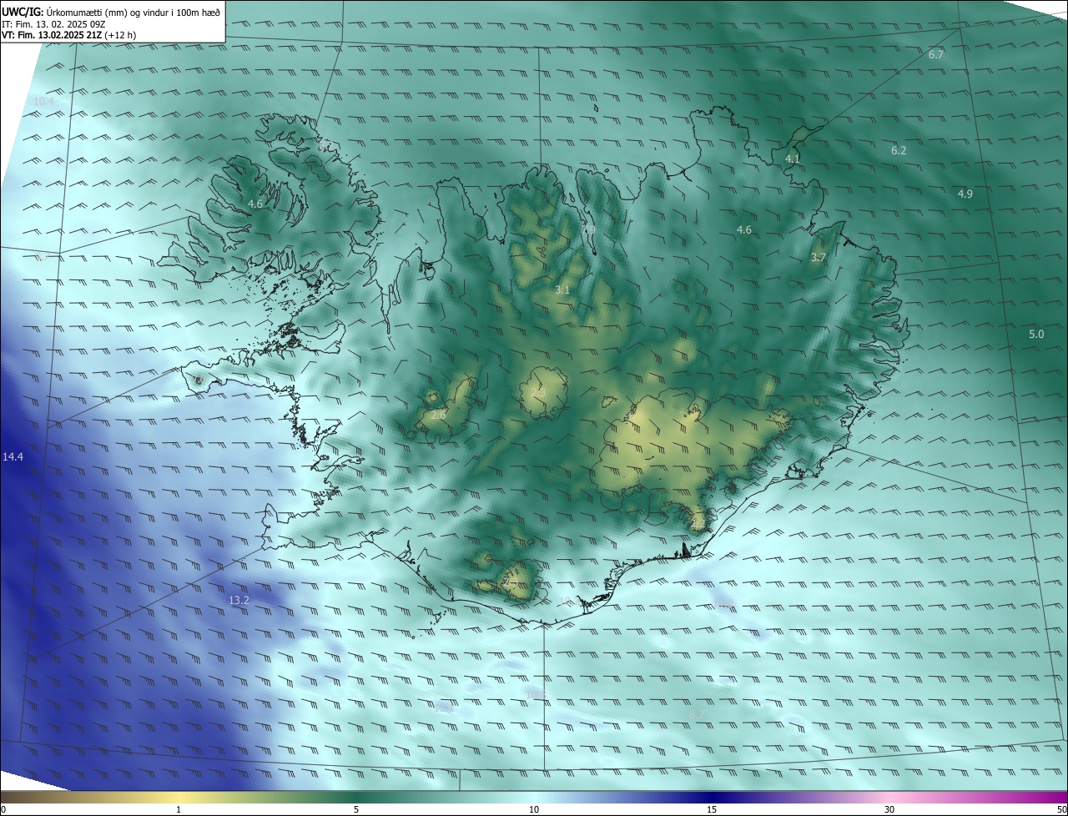Click the 6.2 value on the map
Image resolution: width=1068 pixels, height=816 pixels.
point(899,151)
